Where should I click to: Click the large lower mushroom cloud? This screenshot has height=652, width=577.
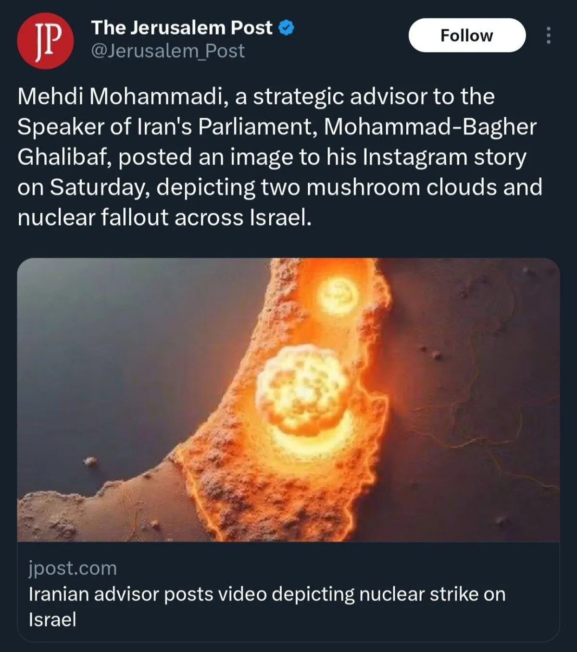(x=303, y=387)
